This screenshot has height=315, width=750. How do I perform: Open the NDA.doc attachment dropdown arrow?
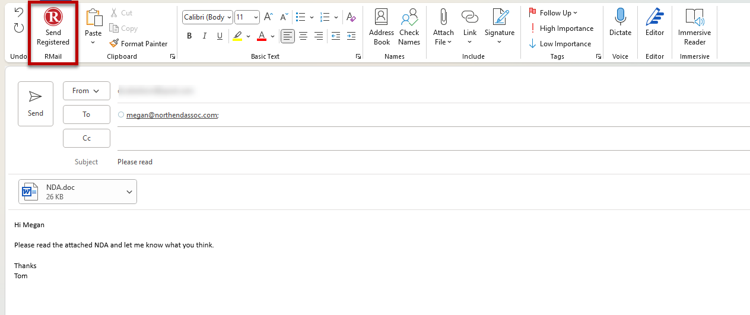[x=129, y=192]
